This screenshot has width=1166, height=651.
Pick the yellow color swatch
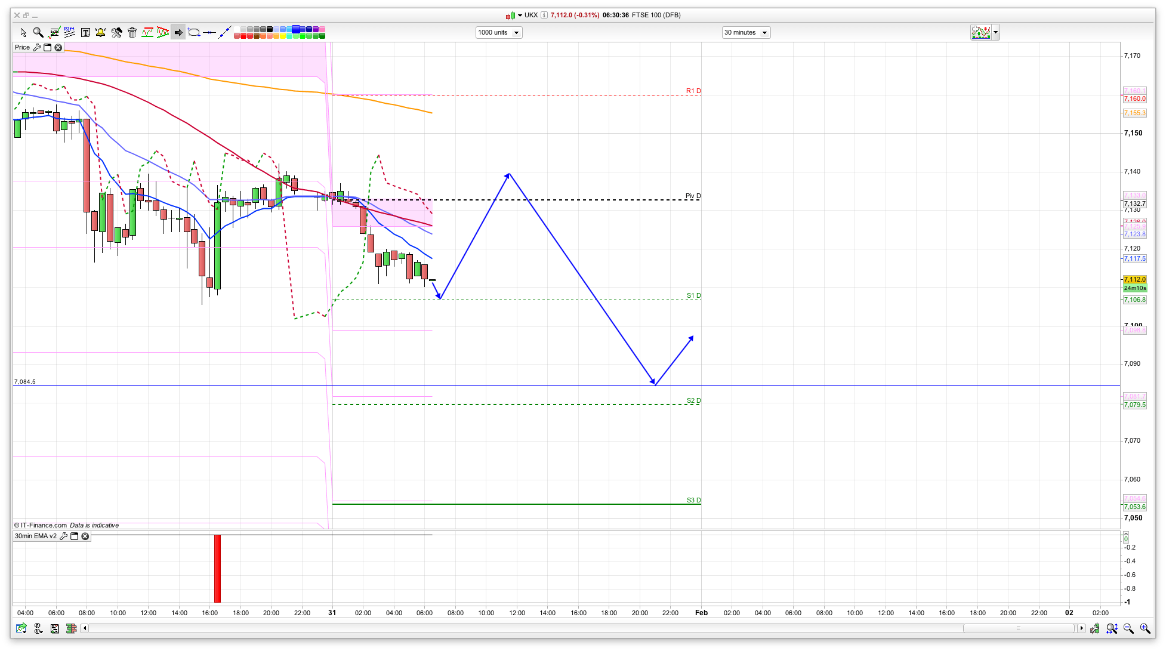[x=282, y=36]
